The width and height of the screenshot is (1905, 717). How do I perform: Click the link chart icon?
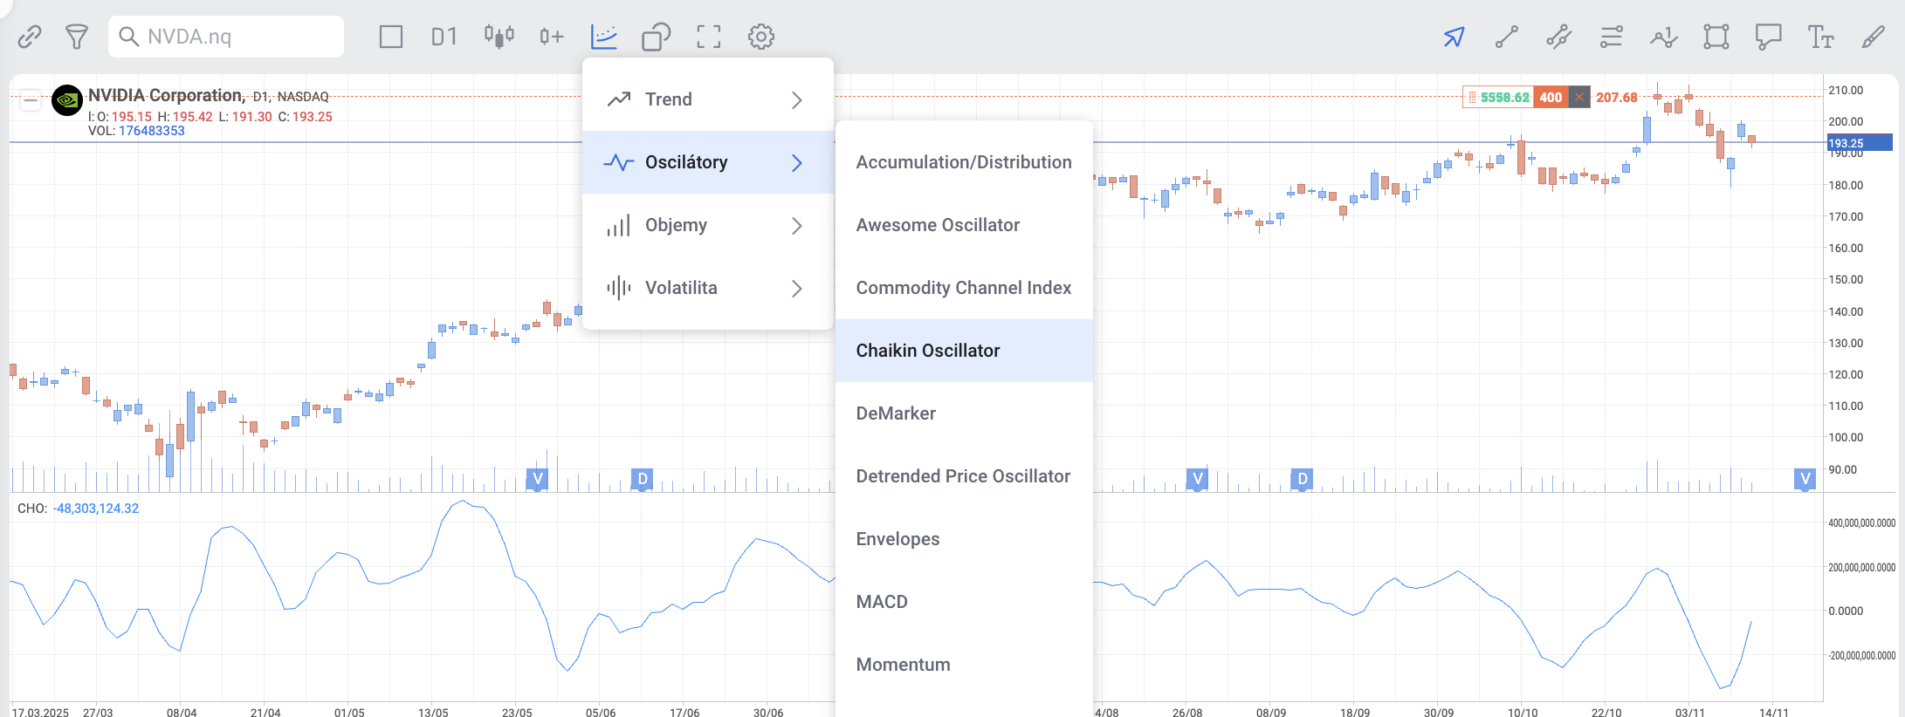(30, 37)
